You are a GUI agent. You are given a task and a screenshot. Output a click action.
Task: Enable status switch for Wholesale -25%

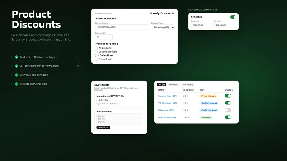pyautogui.click(x=228, y=110)
